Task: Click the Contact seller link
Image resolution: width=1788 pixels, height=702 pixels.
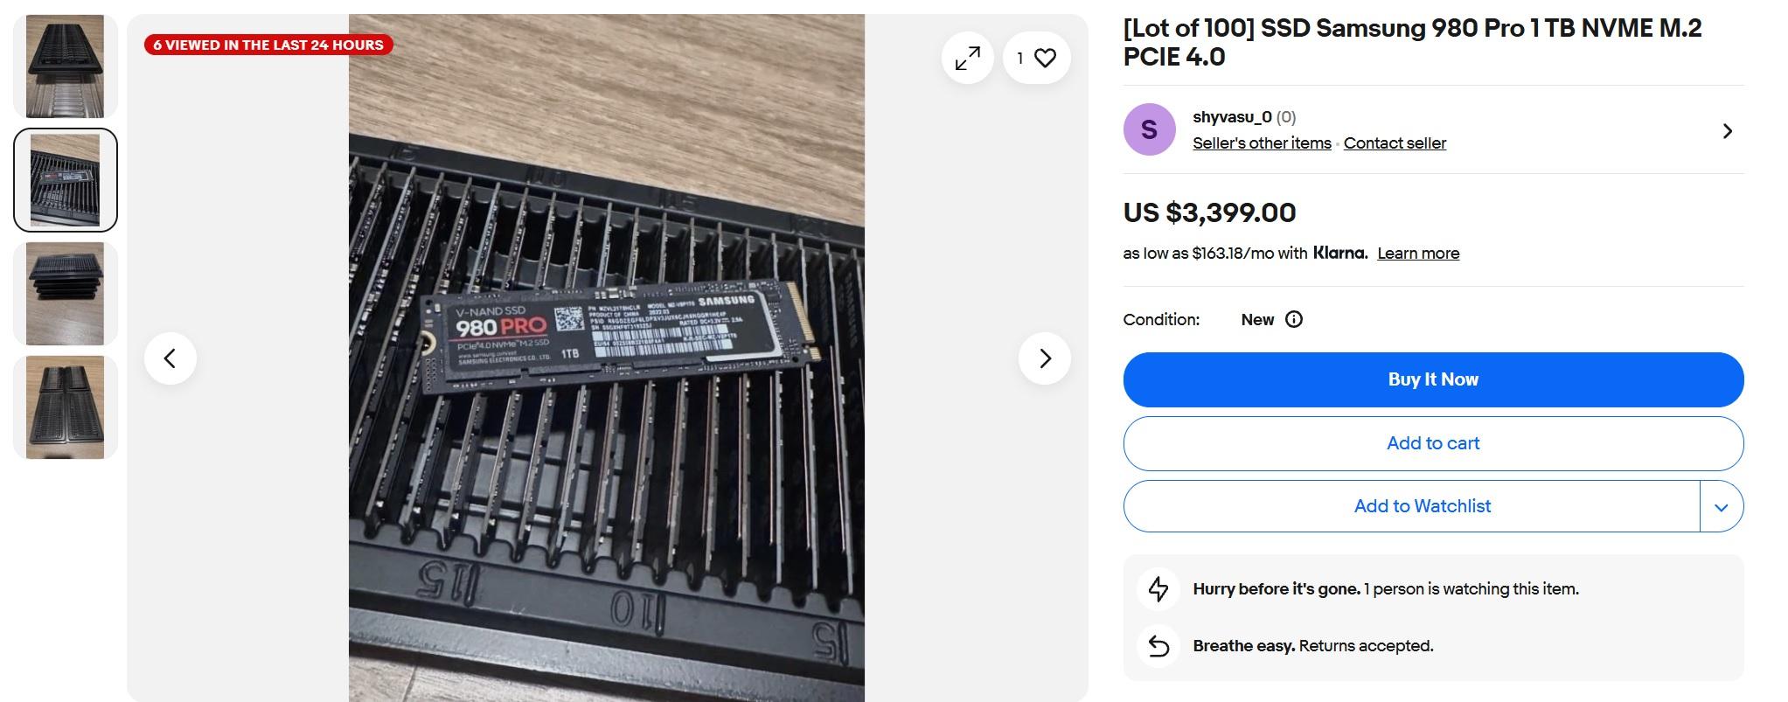Action: [x=1395, y=143]
